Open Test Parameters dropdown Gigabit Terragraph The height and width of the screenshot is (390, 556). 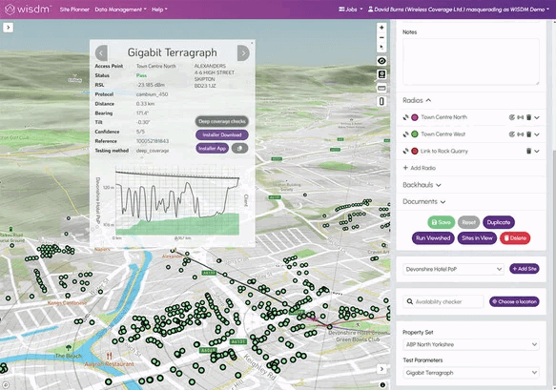[471, 373]
